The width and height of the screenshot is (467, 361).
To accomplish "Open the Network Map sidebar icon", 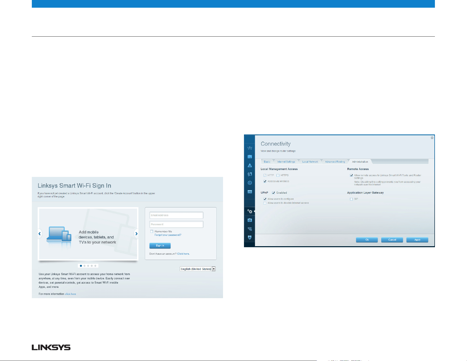I will (x=250, y=148).
